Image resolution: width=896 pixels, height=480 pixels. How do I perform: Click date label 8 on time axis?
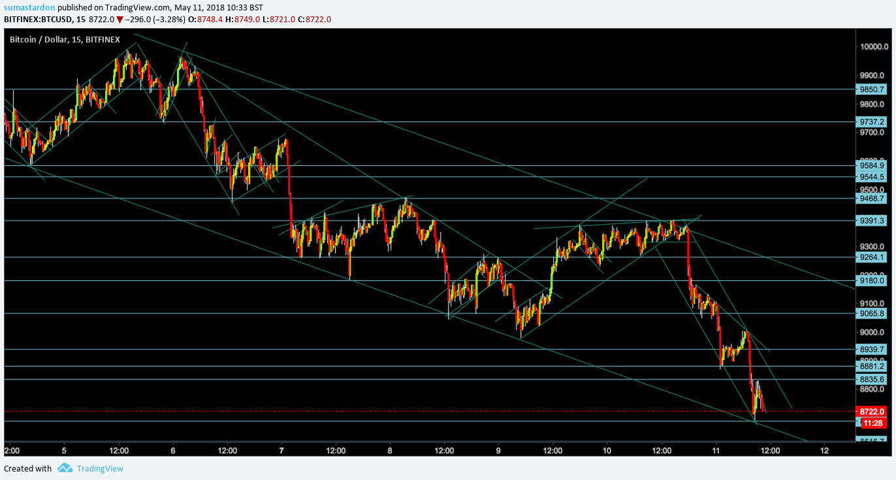pos(390,451)
